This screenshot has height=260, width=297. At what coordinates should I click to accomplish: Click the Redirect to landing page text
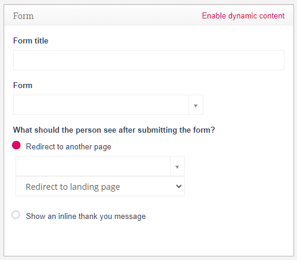click(x=73, y=187)
